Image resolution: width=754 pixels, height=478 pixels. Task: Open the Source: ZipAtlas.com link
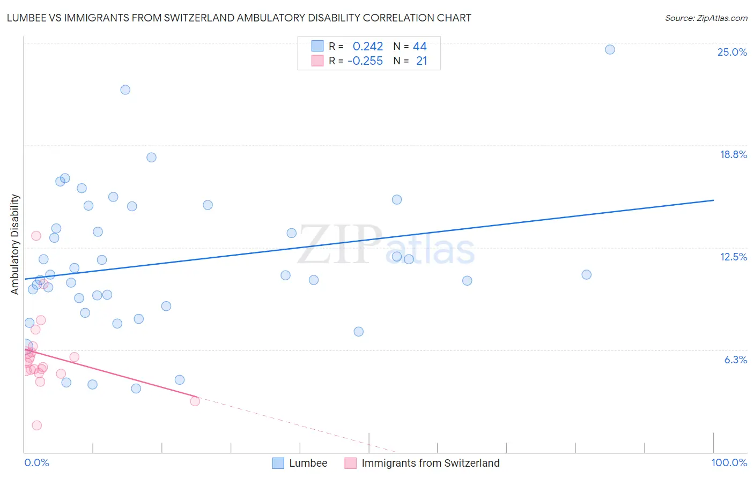tap(706, 18)
